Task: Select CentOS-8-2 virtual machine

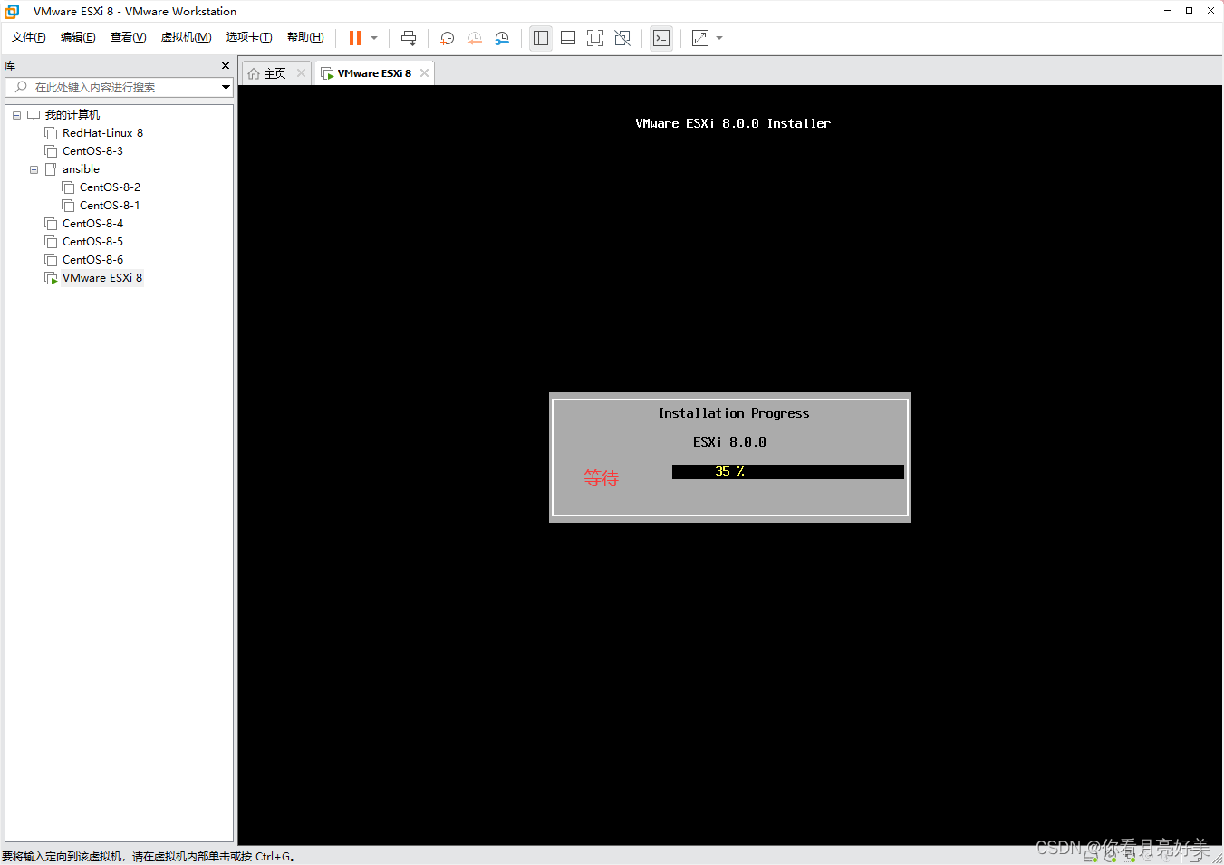Action: 110,187
